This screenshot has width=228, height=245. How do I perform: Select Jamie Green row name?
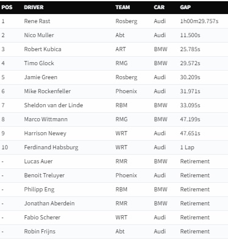point(41,77)
